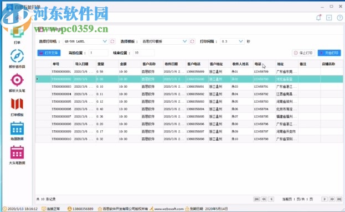Click the clock icon in status bar
The width and height of the screenshot is (345, 212).
click(x=5, y=209)
